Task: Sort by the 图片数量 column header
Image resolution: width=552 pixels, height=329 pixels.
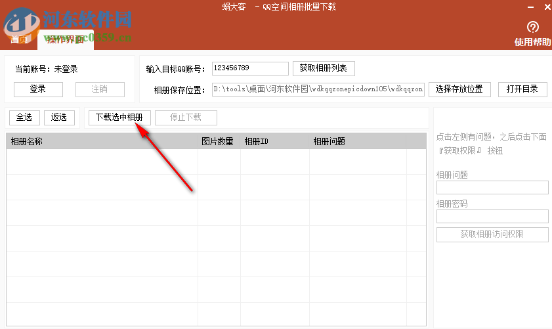Action: tap(219, 142)
